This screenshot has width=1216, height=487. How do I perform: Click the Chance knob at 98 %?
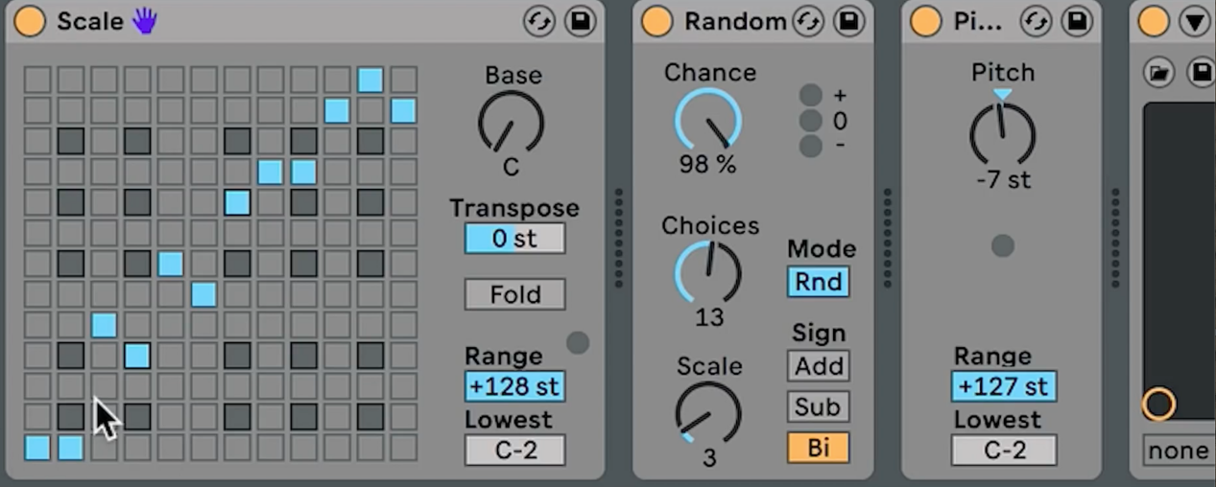click(708, 121)
